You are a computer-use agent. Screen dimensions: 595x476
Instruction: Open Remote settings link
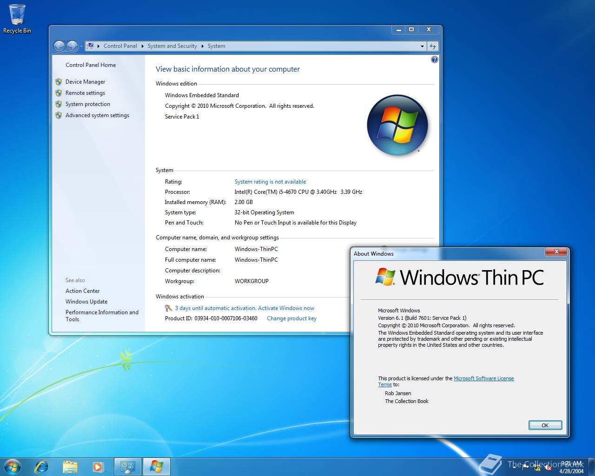pyautogui.click(x=85, y=93)
